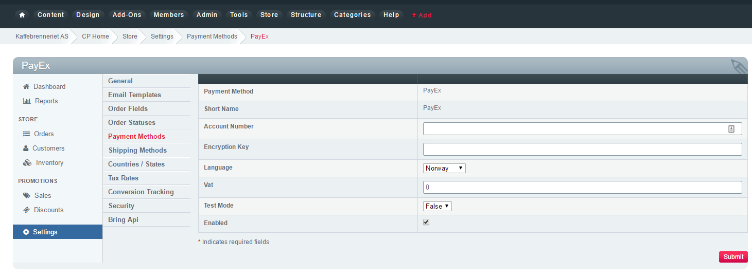Screen dimensions: 752x278
Task: Open the Tools menu
Action: point(239,15)
